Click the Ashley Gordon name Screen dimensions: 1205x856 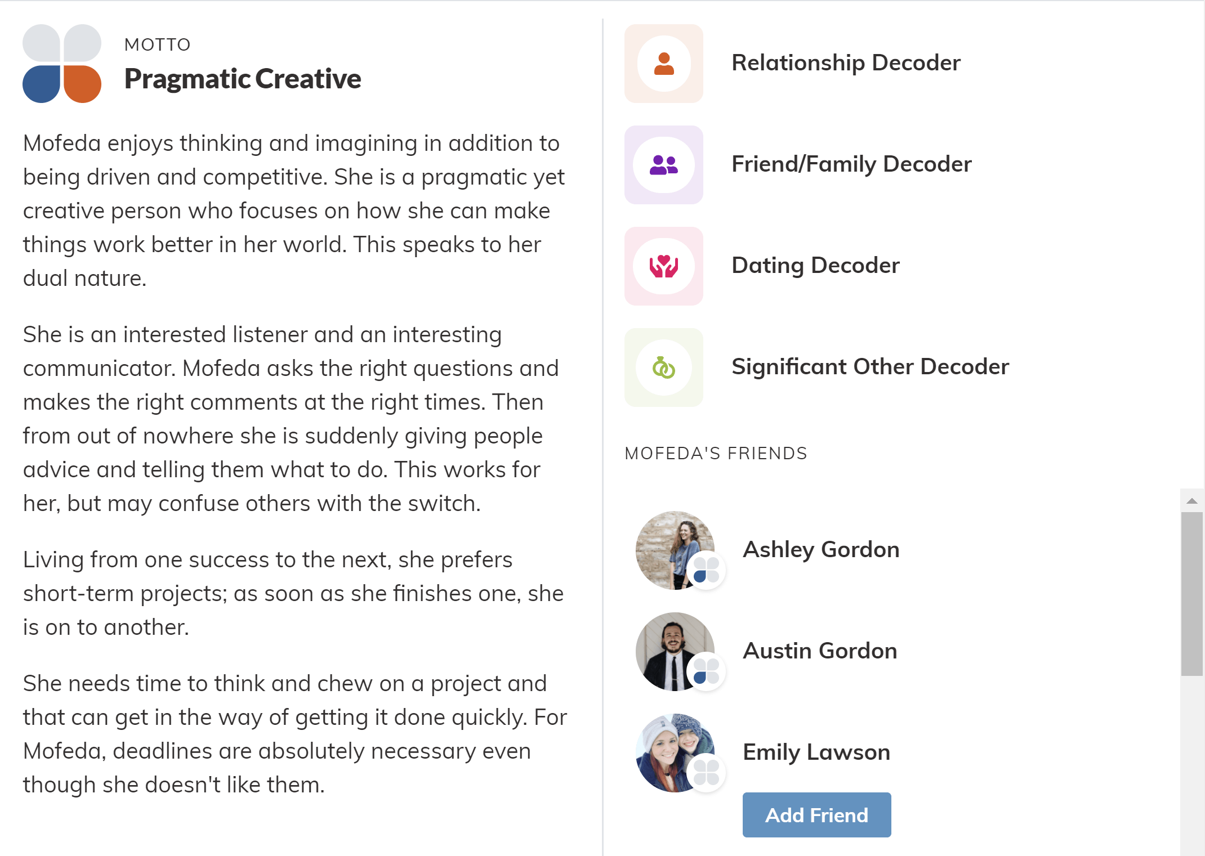pos(821,549)
